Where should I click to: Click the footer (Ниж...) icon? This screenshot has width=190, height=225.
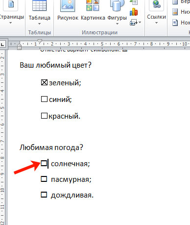click(x=175, y=12)
